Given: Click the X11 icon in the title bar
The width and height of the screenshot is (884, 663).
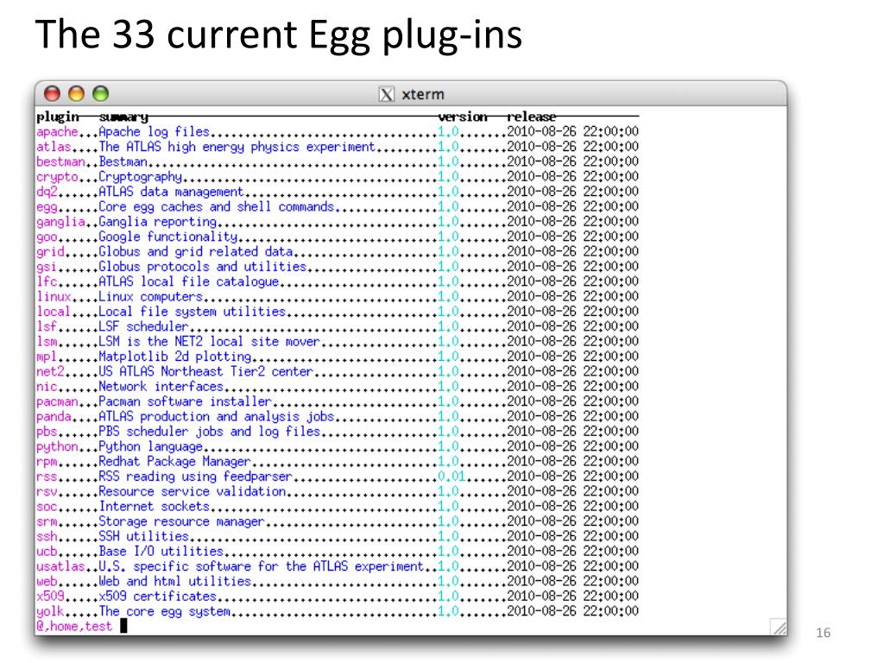Looking at the screenshot, I should tap(386, 94).
